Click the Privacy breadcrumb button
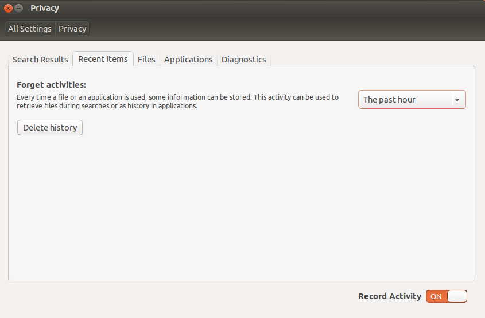 click(72, 29)
